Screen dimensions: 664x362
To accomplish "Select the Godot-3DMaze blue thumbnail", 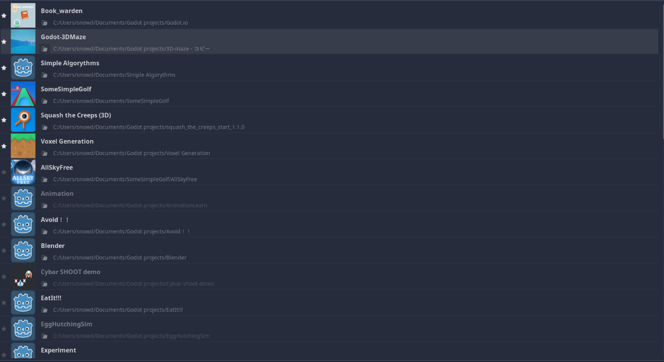I will pyautogui.click(x=23, y=42).
